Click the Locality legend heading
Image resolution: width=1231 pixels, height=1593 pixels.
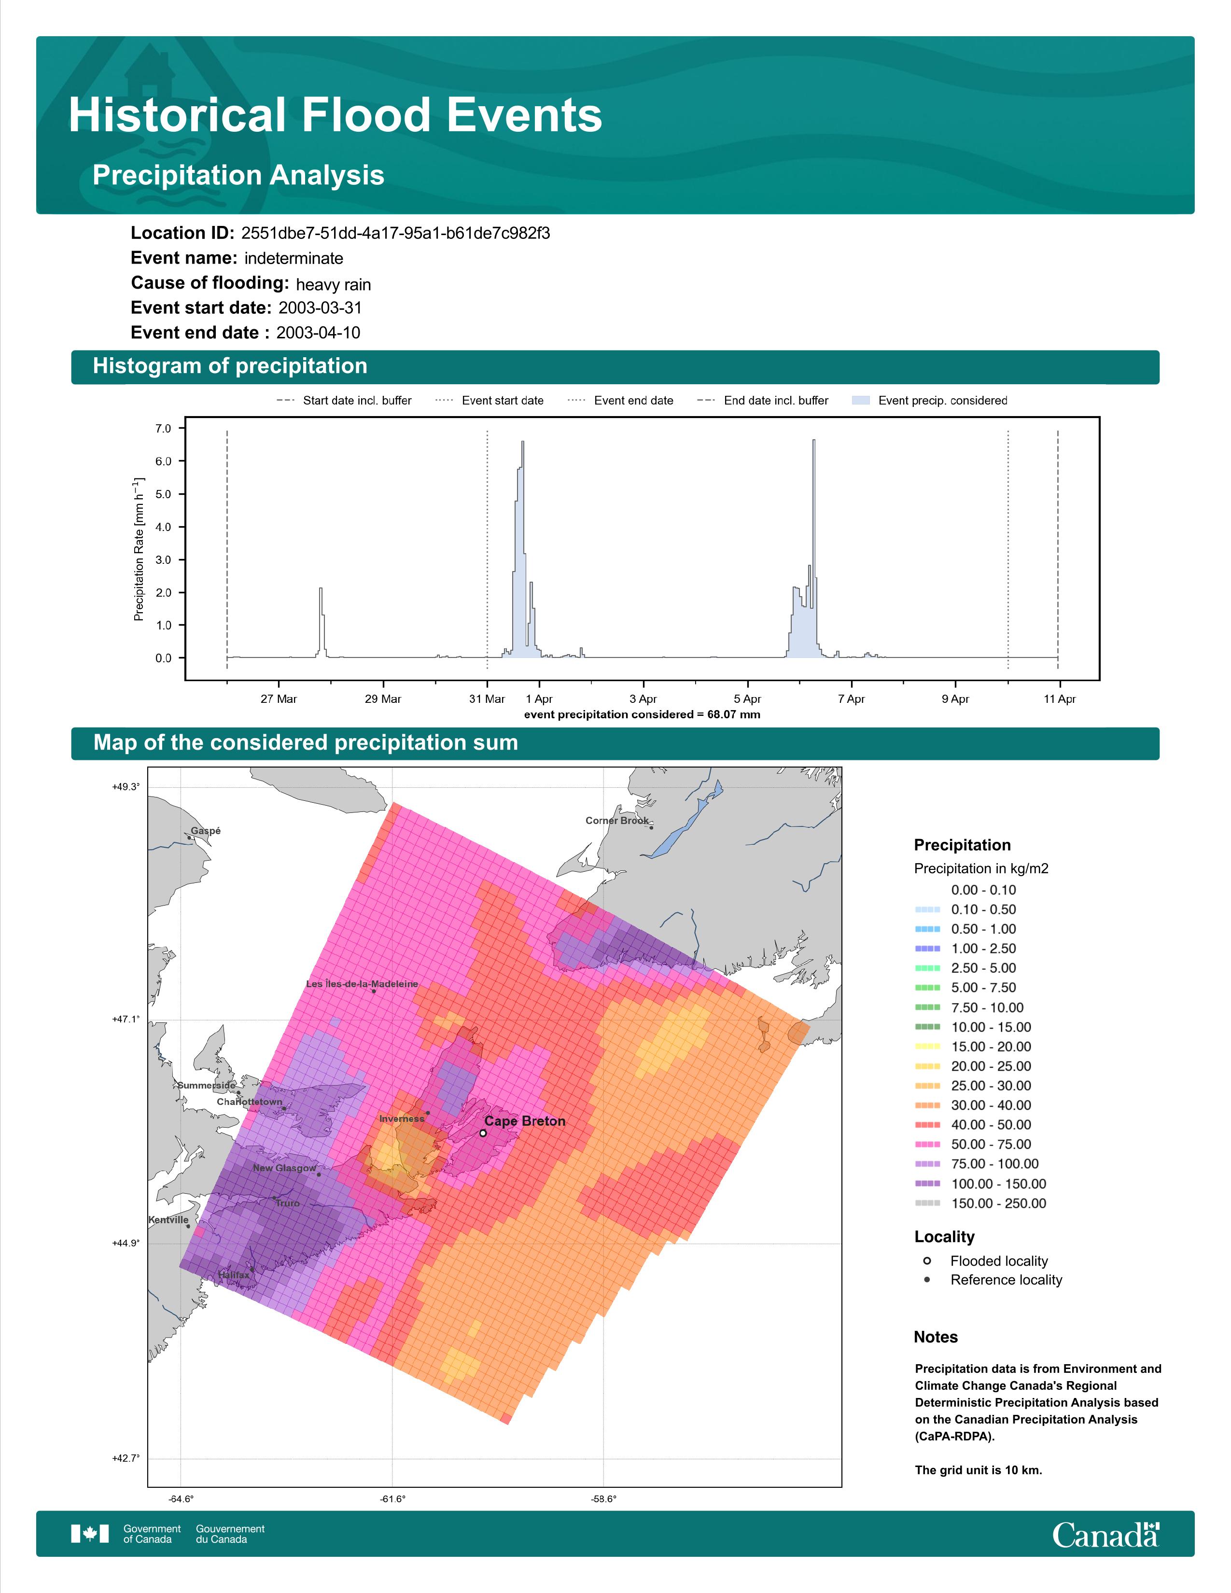944,1236
